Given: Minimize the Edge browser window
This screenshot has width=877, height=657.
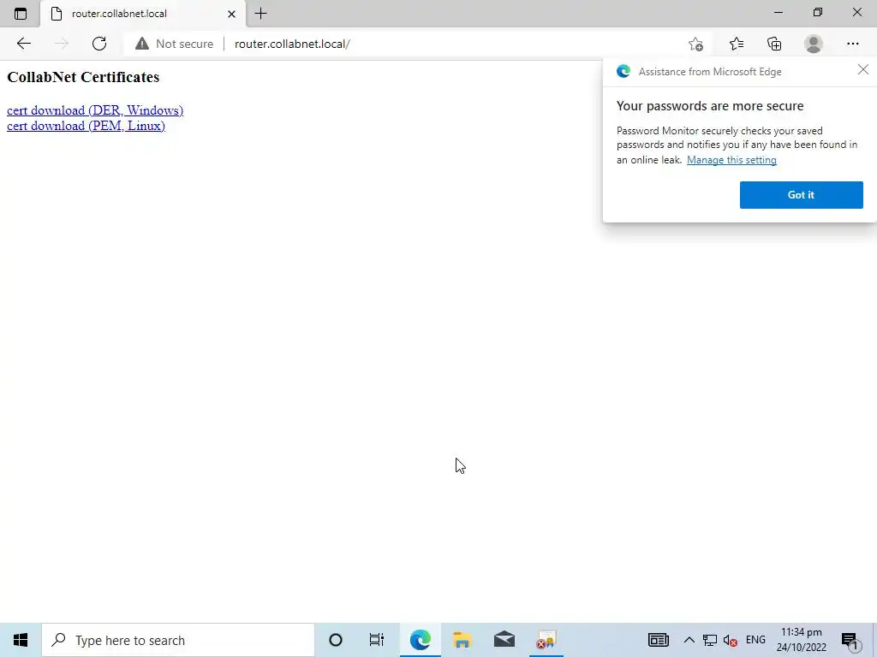Looking at the screenshot, I should (x=778, y=12).
